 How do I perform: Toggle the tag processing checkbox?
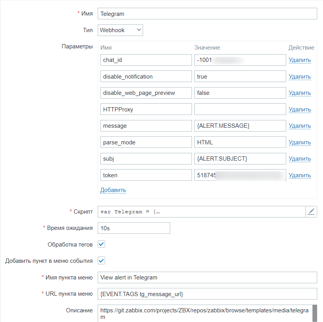coord(101,244)
